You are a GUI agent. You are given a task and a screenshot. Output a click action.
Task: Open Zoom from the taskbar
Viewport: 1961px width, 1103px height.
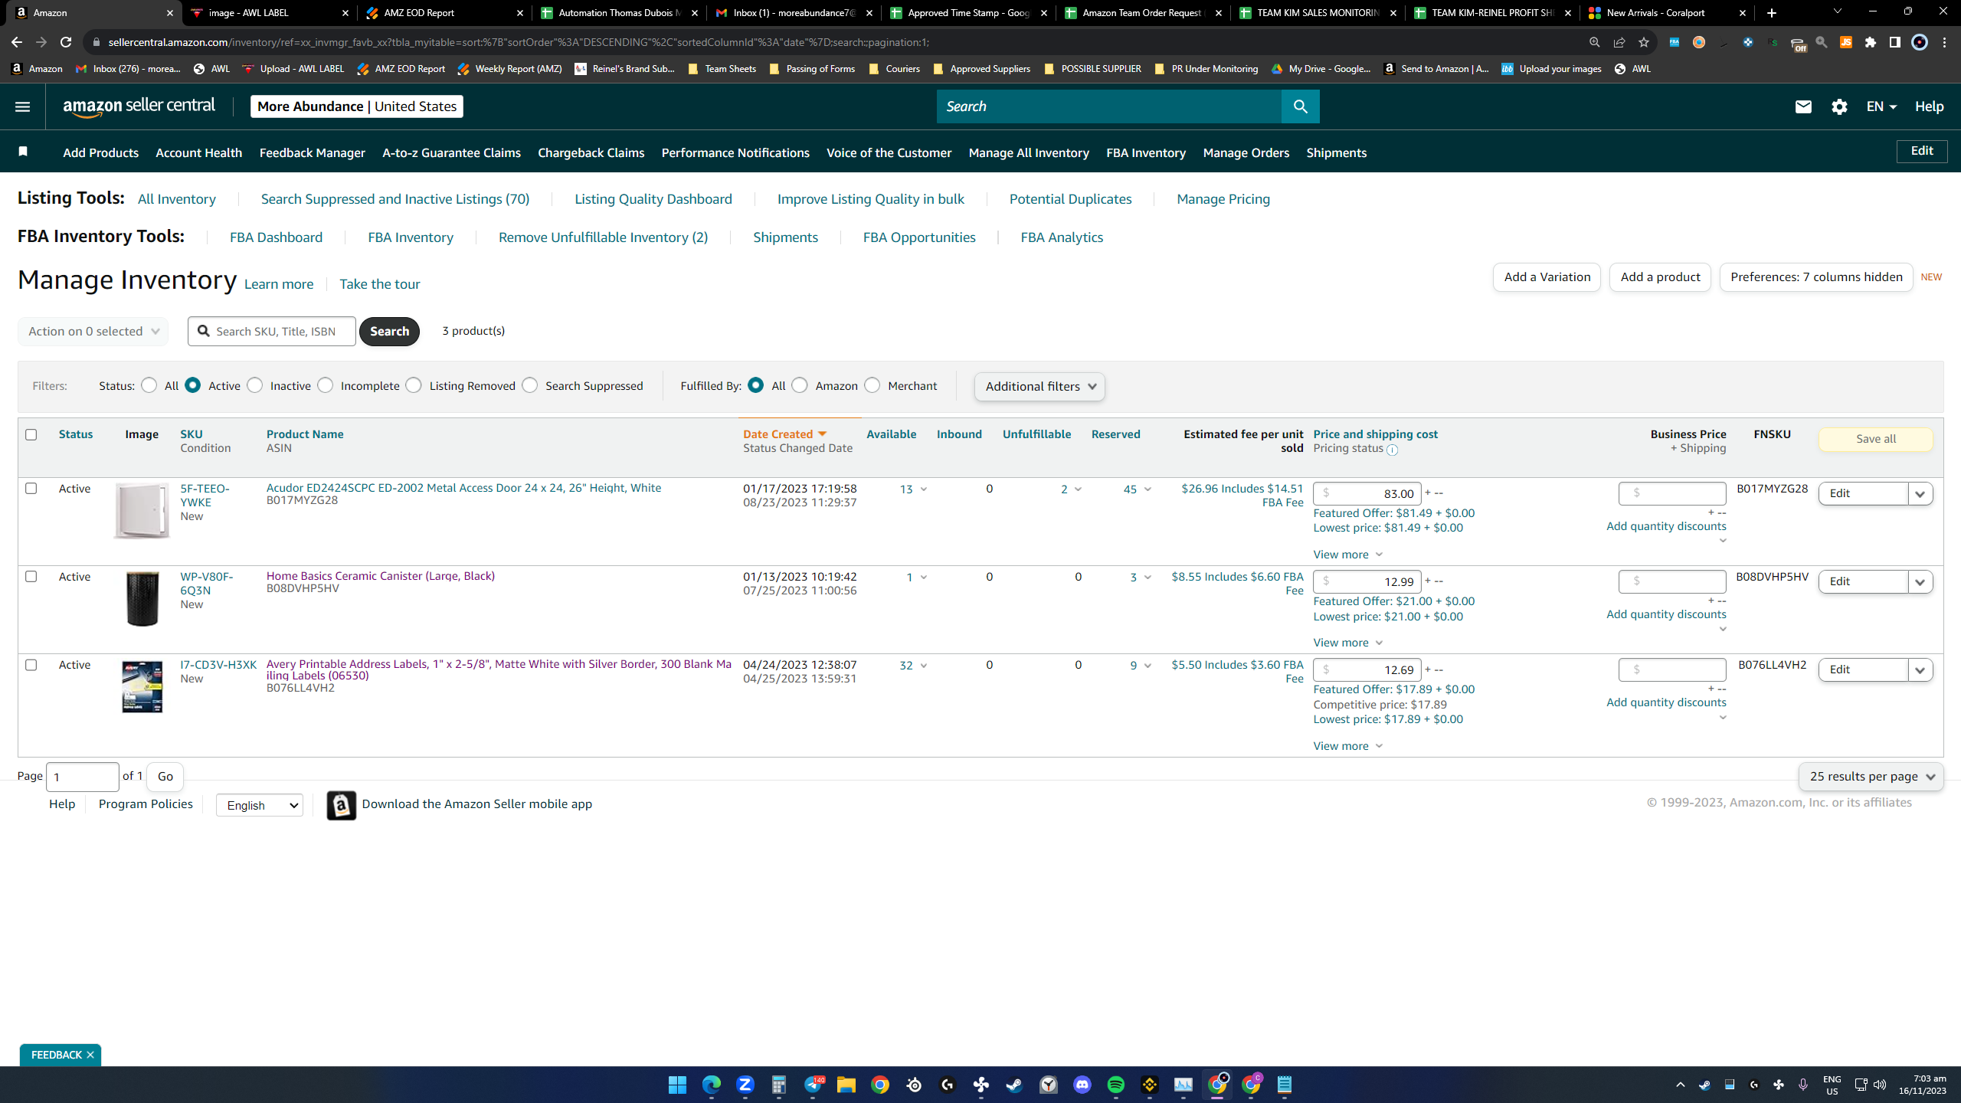point(745,1085)
